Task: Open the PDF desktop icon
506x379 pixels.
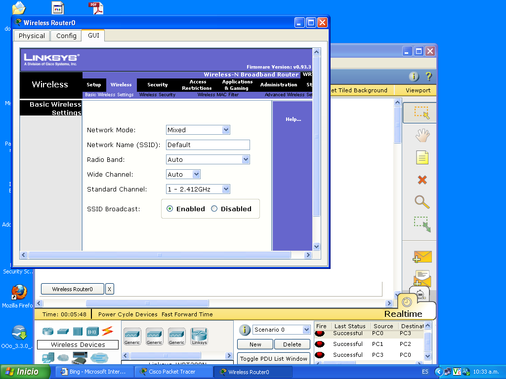Action: point(96,8)
